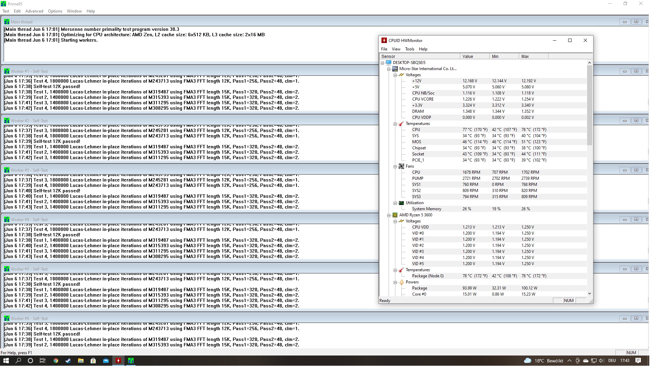Collapse the Fans tree node
The image size is (651, 366).
[x=395, y=167]
